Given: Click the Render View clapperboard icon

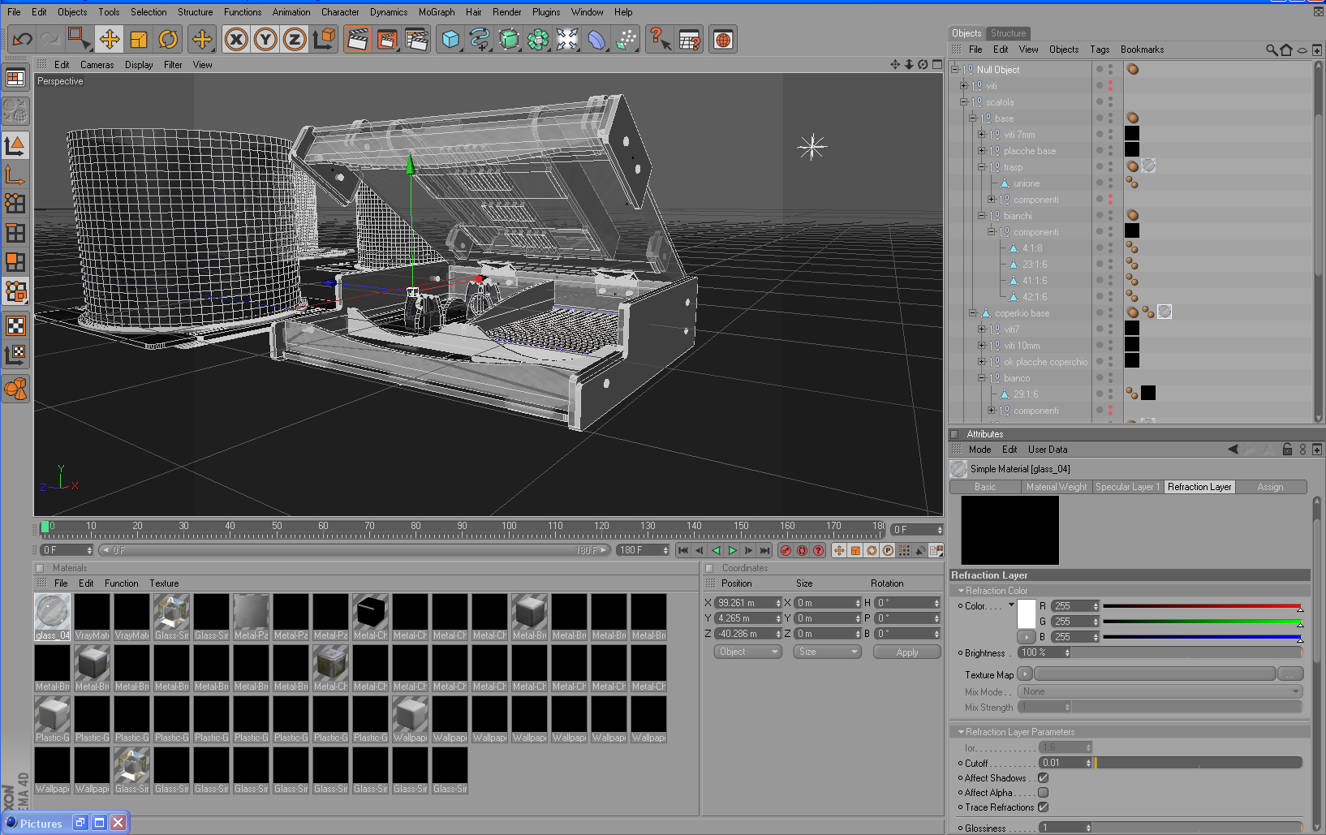Looking at the screenshot, I should (357, 39).
